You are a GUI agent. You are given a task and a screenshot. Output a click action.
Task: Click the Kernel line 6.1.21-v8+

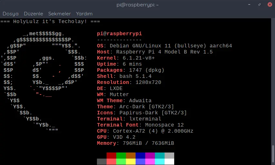(x=126, y=58)
